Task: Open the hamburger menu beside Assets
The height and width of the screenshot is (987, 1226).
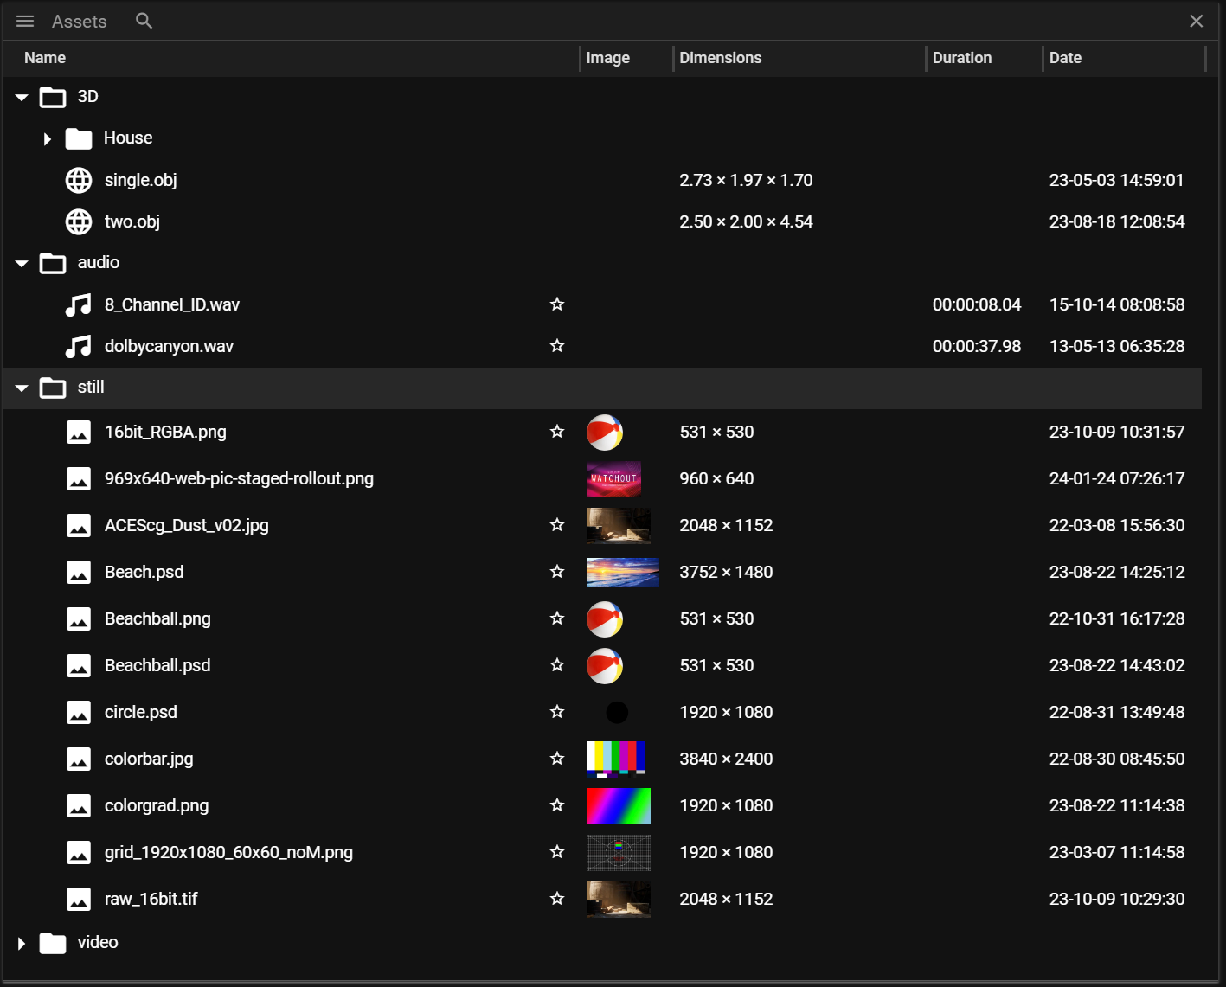Action: pyautogui.click(x=25, y=21)
